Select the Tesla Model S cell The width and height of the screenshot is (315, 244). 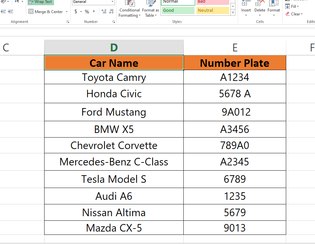[114, 179]
